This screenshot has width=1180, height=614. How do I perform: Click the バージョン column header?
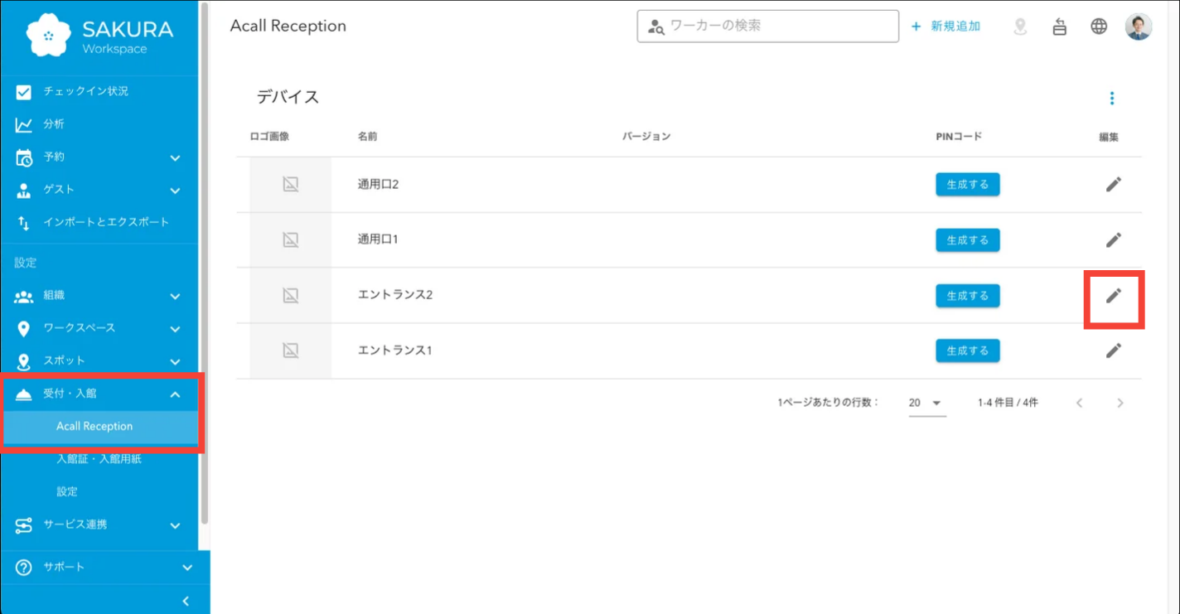[646, 137]
